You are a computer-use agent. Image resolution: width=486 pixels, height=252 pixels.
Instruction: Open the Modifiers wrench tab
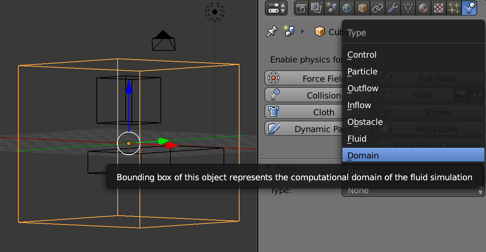pos(393,8)
